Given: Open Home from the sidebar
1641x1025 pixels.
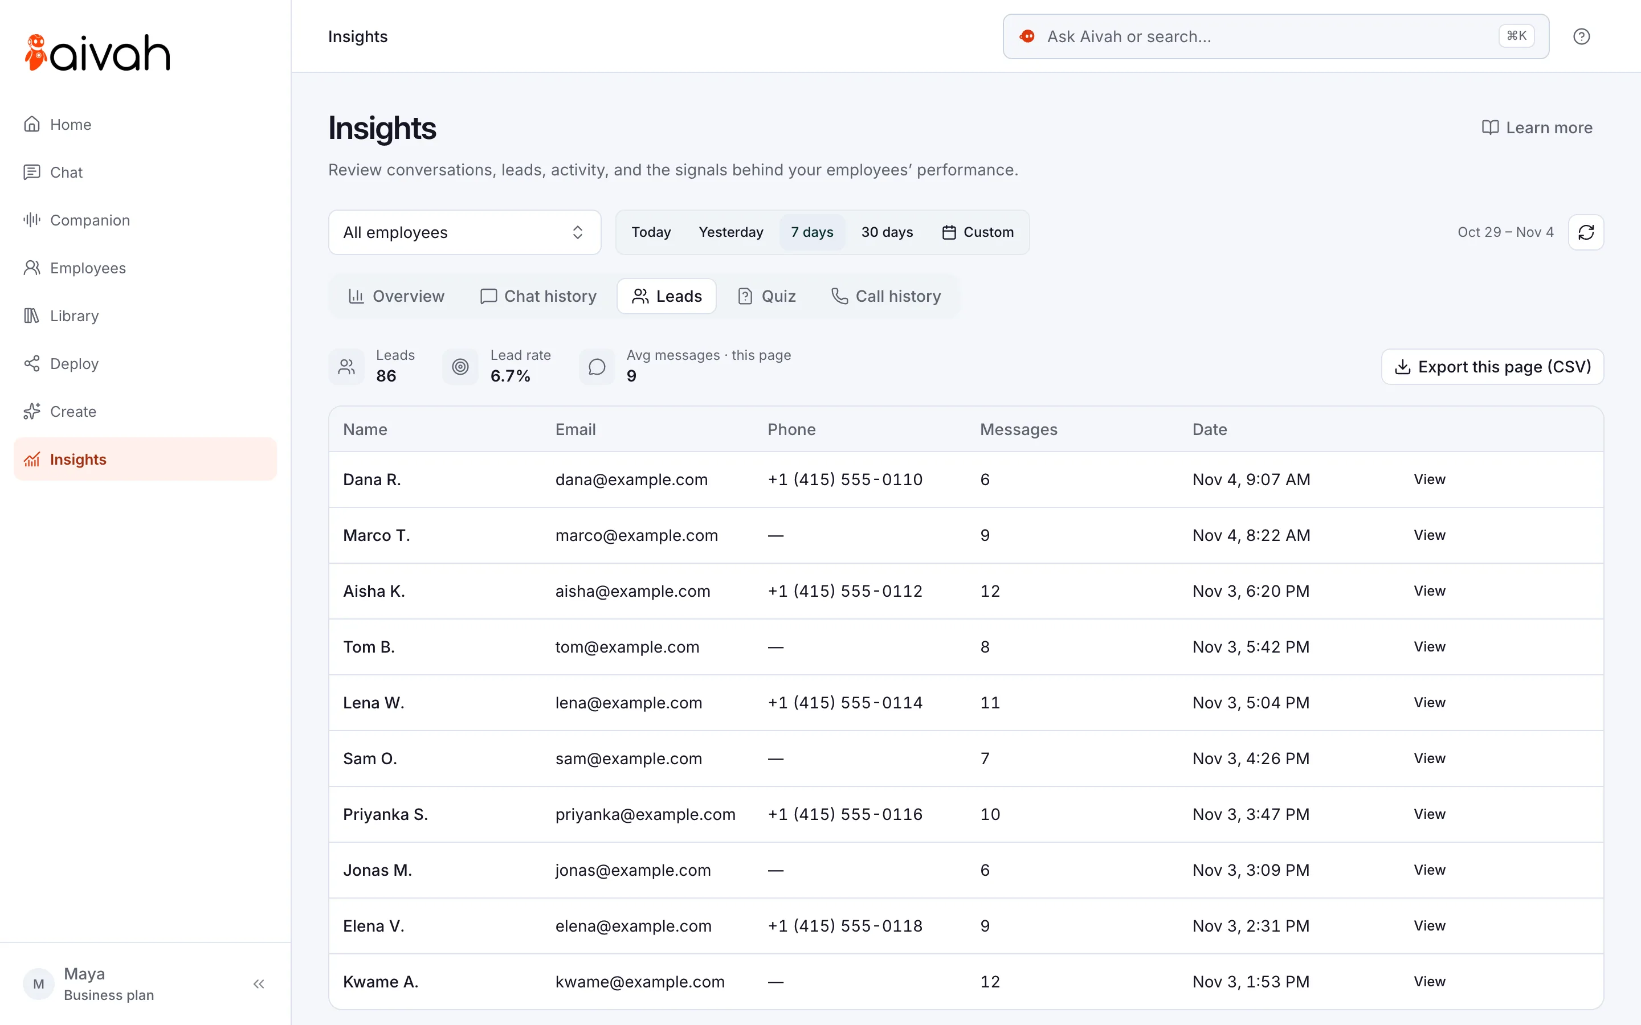Looking at the screenshot, I should click(x=145, y=125).
